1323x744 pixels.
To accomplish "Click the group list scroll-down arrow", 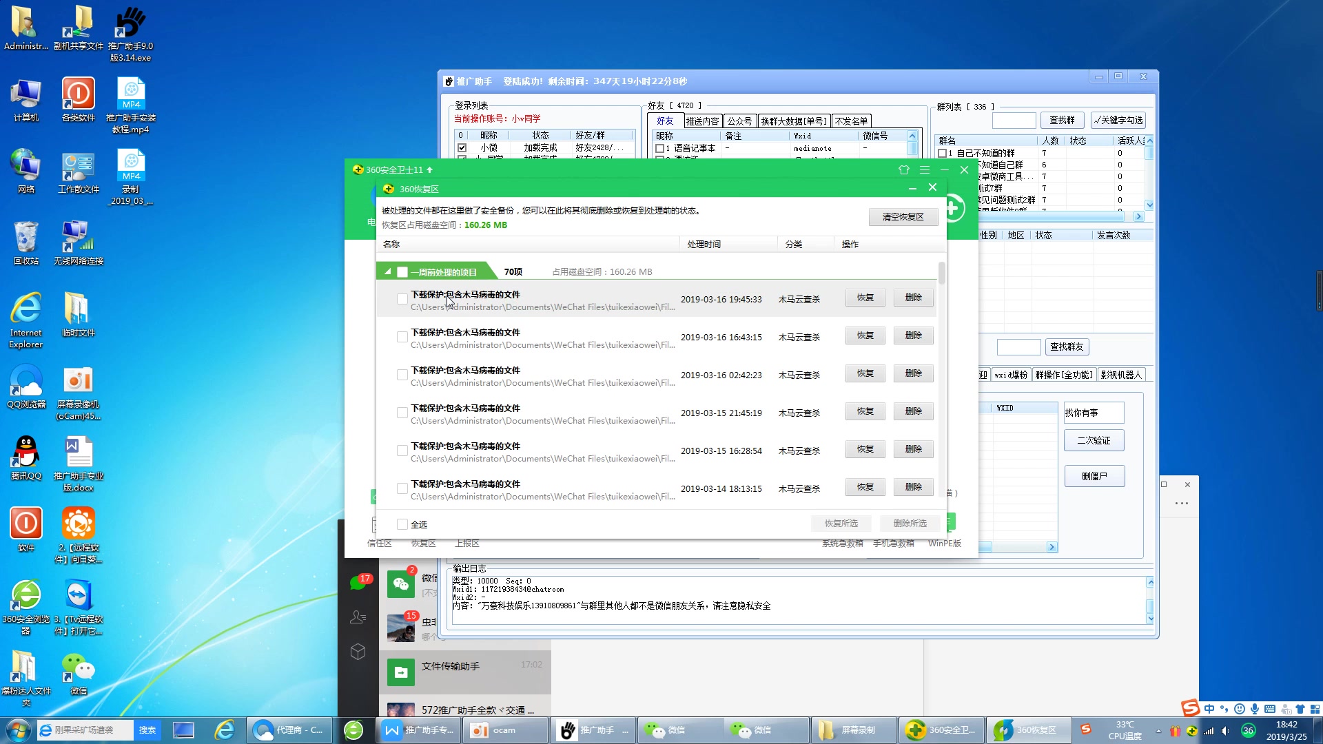I will pos(1149,204).
